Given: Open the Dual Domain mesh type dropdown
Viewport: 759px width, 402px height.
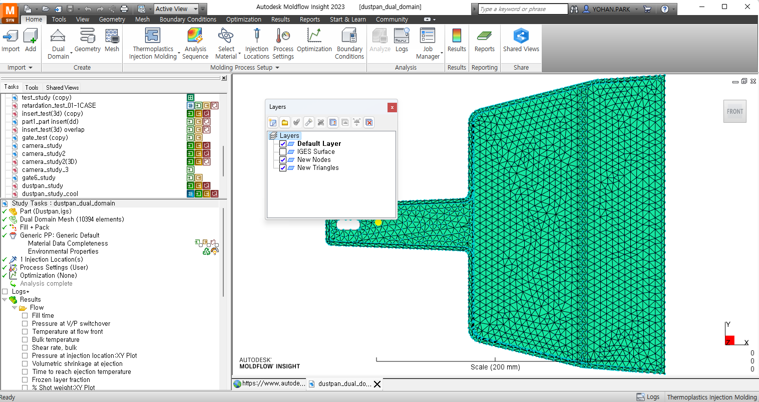Looking at the screenshot, I should click(72, 53).
